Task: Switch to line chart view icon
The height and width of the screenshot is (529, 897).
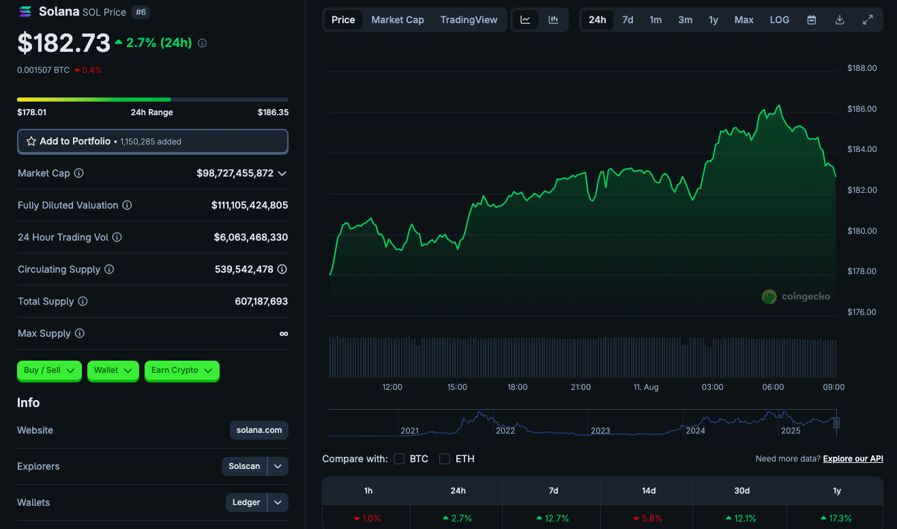Action: point(525,20)
